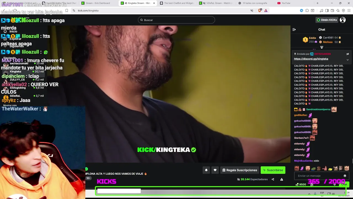Click the Brave Rewards triangle icon
353x199 pixels.
tap(266, 11)
